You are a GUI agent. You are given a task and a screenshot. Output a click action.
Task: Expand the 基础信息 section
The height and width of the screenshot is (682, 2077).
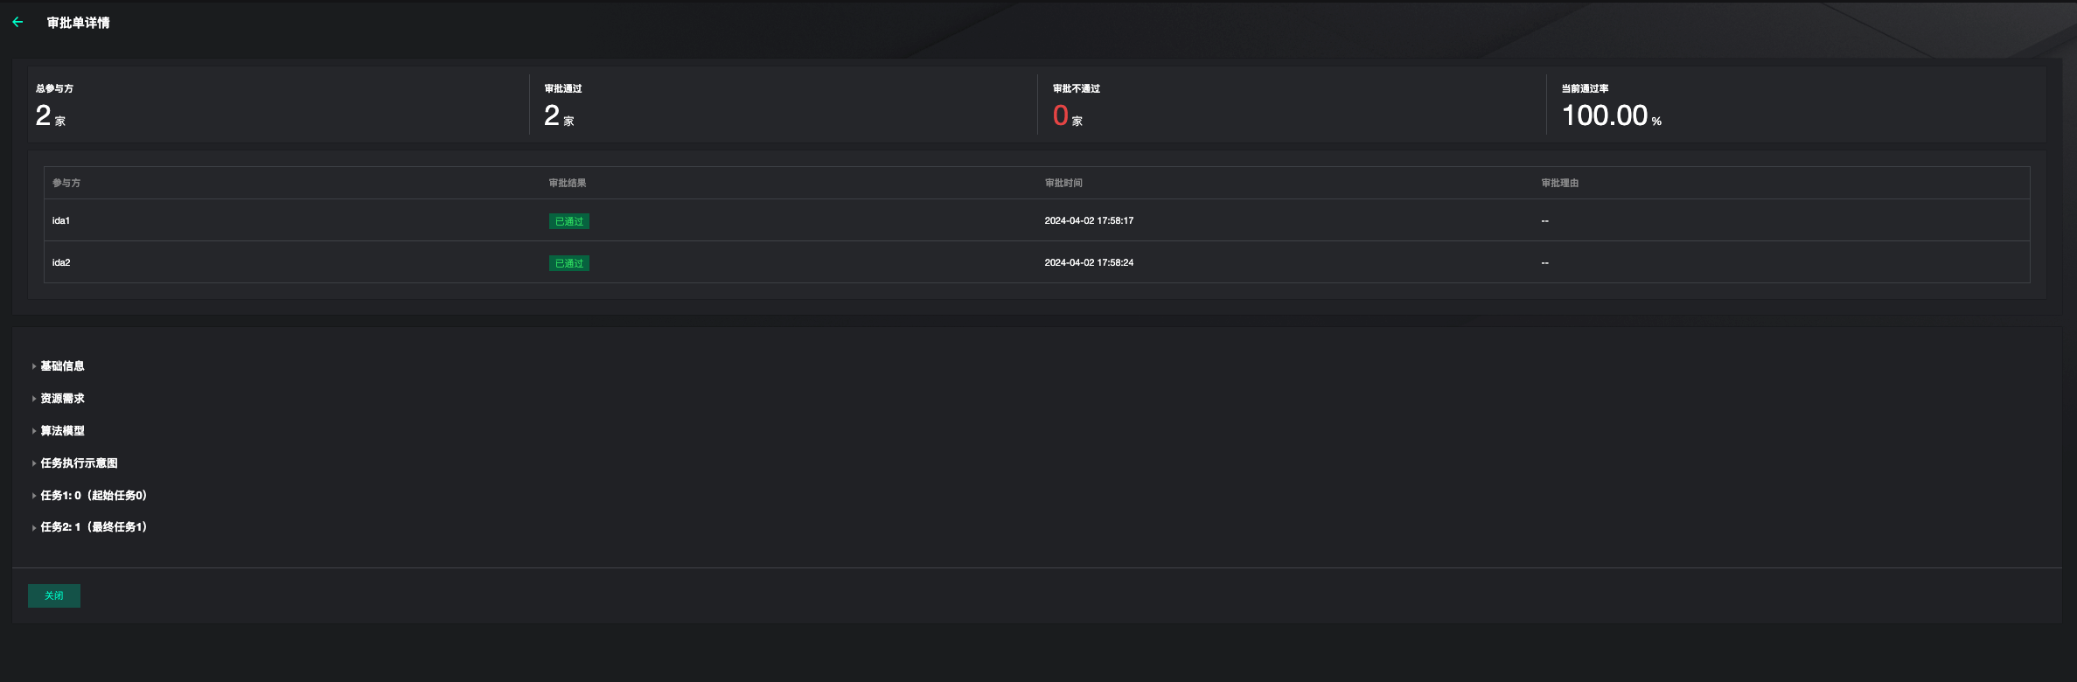(x=61, y=366)
